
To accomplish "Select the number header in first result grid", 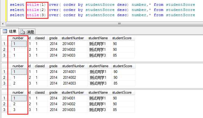I will (18, 38).
